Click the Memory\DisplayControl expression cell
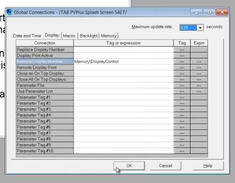235x183 pixels. pos(124,62)
